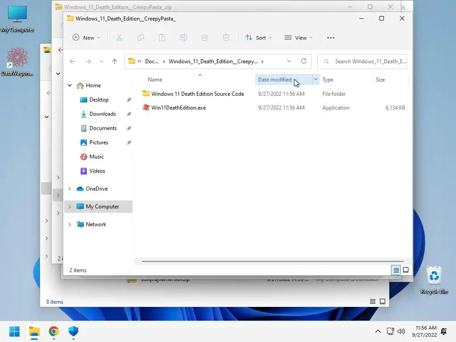Screen dimensions: 456x342
Task: Select Windows 11 Death Edition Source Code folder
Action: pyautogui.click(x=197, y=94)
